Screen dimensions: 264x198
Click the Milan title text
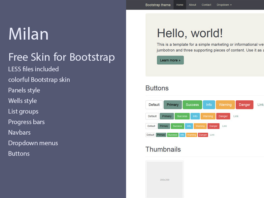click(28, 34)
